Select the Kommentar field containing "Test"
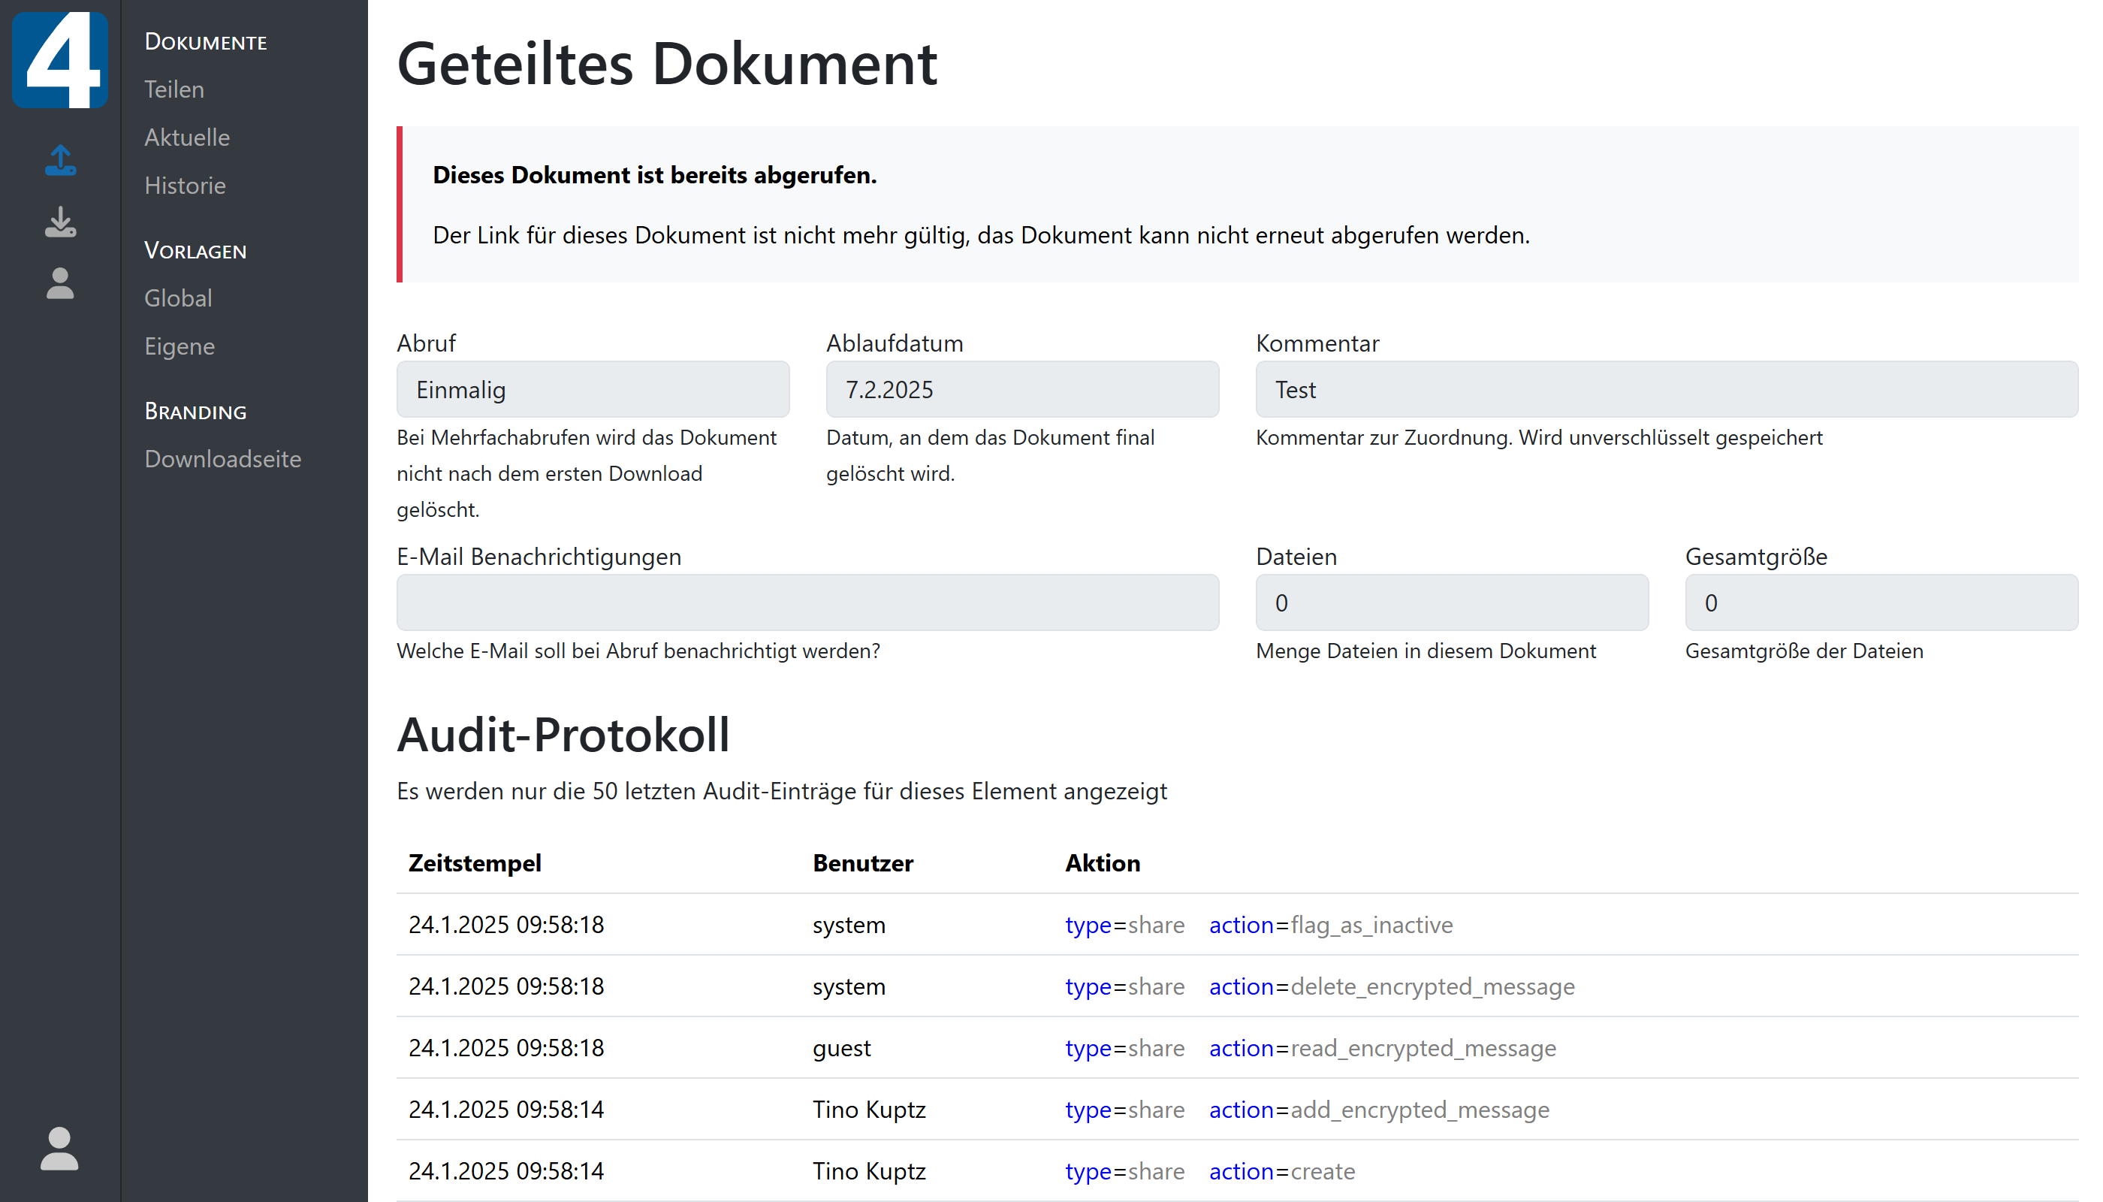Image resolution: width=2103 pixels, height=1202 pixels. point(1668,389)
